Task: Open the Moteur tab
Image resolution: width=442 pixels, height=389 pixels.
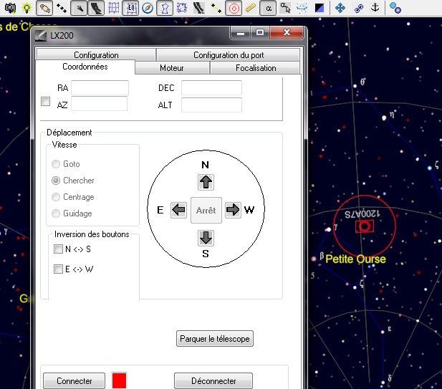Action: point(172,68)
